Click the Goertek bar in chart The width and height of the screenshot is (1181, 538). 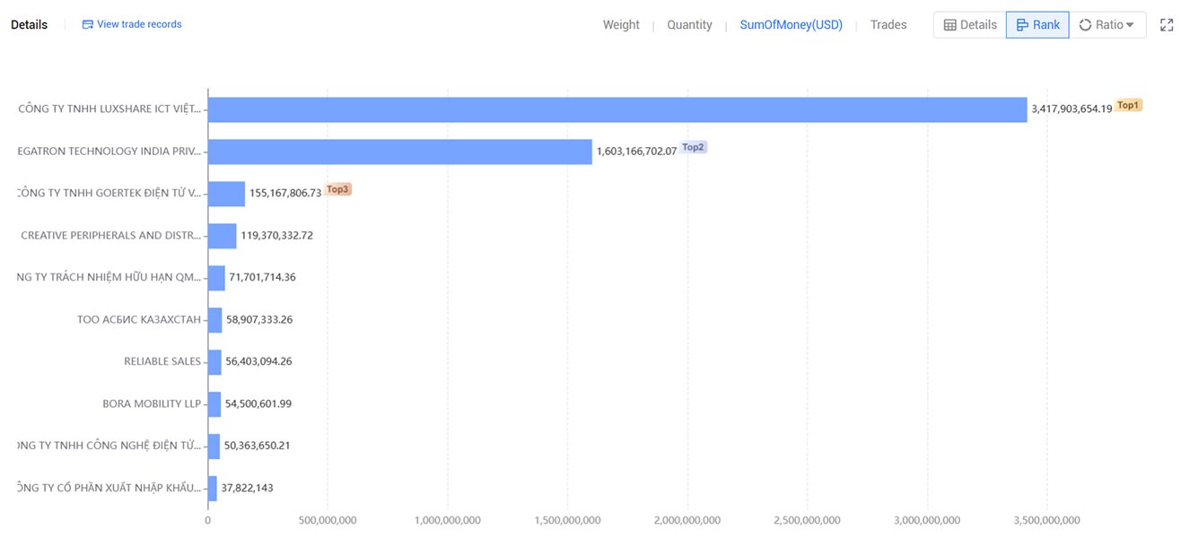pos(226,194)
